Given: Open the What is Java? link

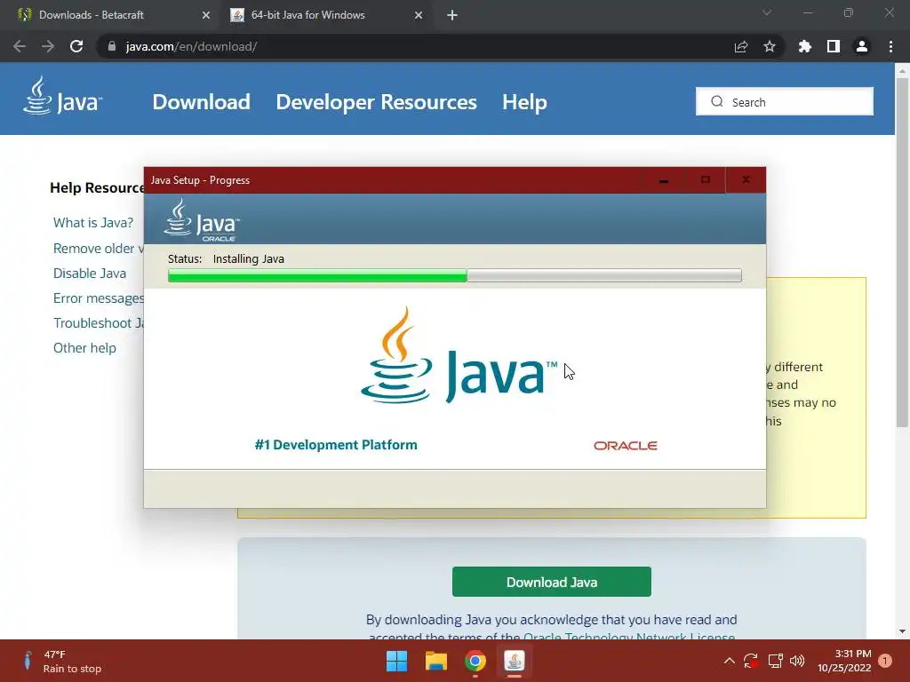Looking at the screenshot, I should (x=92, y=223).
